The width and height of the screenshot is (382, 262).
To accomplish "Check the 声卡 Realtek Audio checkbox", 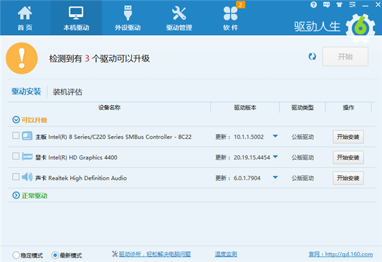I will 16,177.
